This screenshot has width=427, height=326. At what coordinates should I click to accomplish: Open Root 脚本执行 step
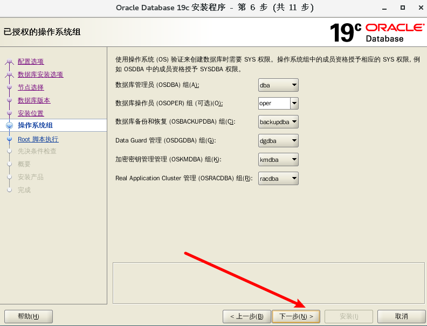pos(38,139)
